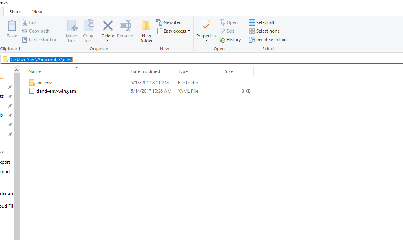Click the History icon

point(230,39)
